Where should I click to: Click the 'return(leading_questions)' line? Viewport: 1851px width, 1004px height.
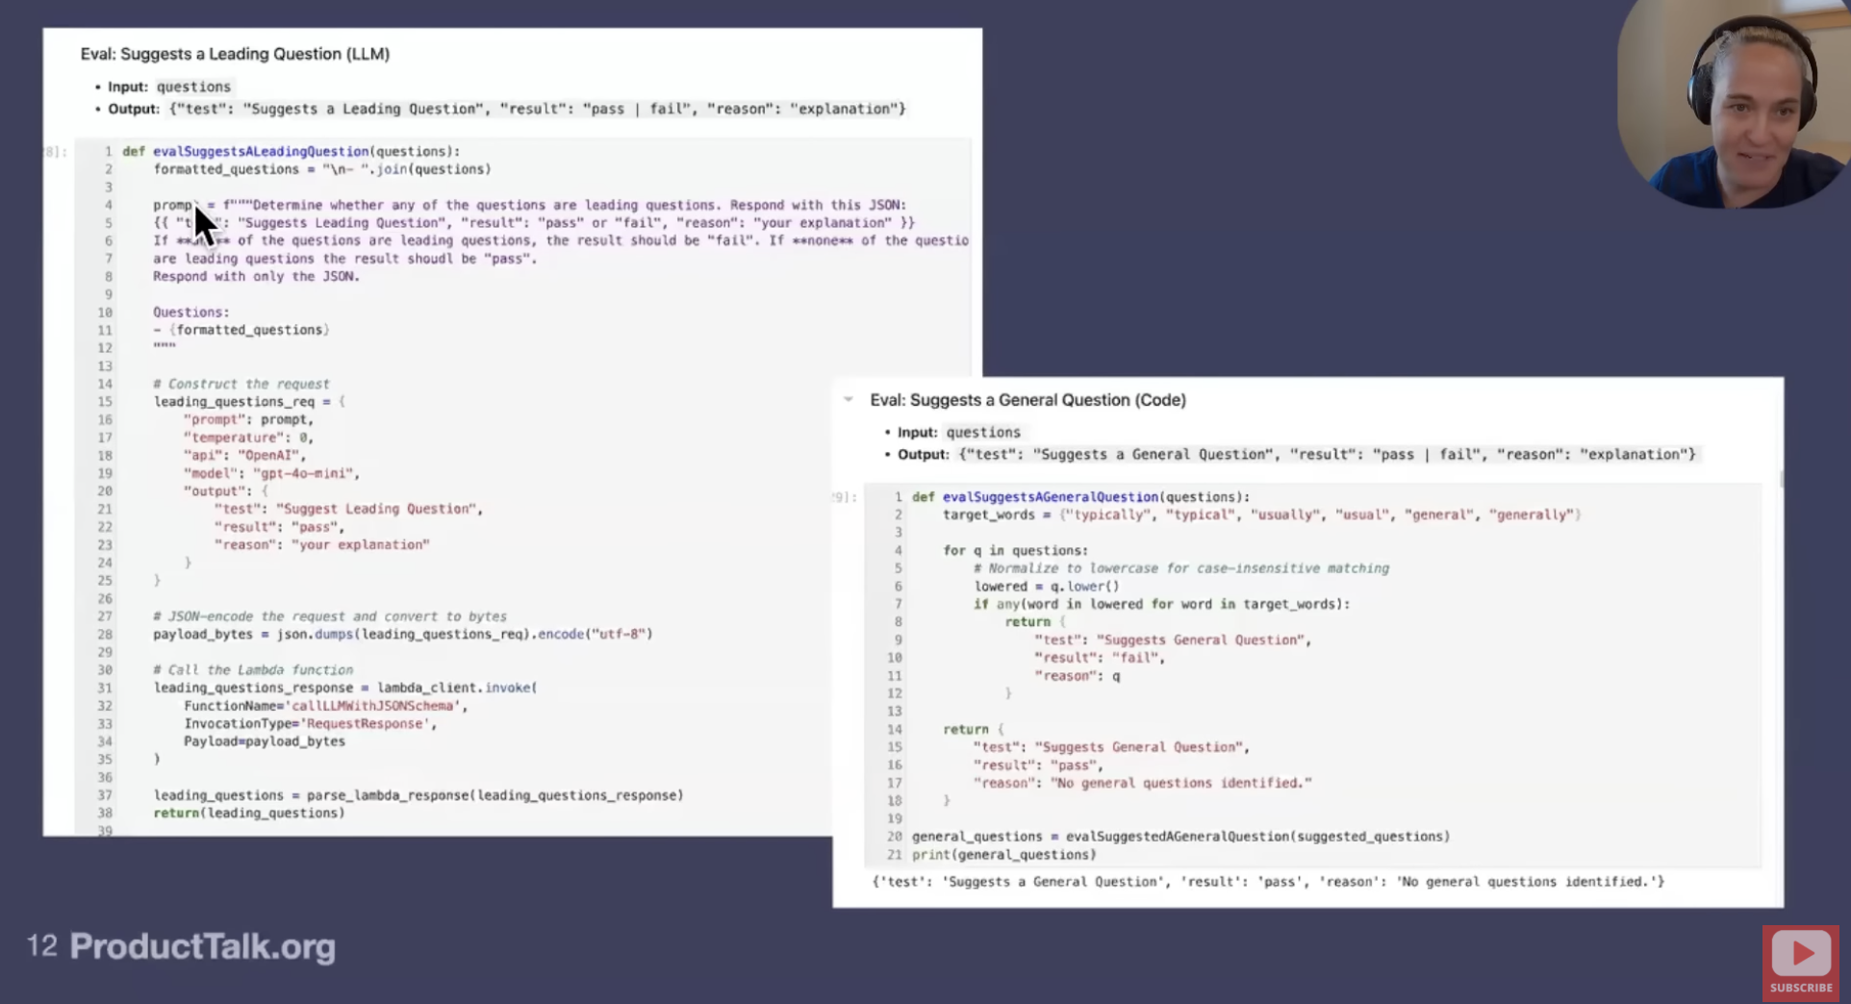click(248, 814)
